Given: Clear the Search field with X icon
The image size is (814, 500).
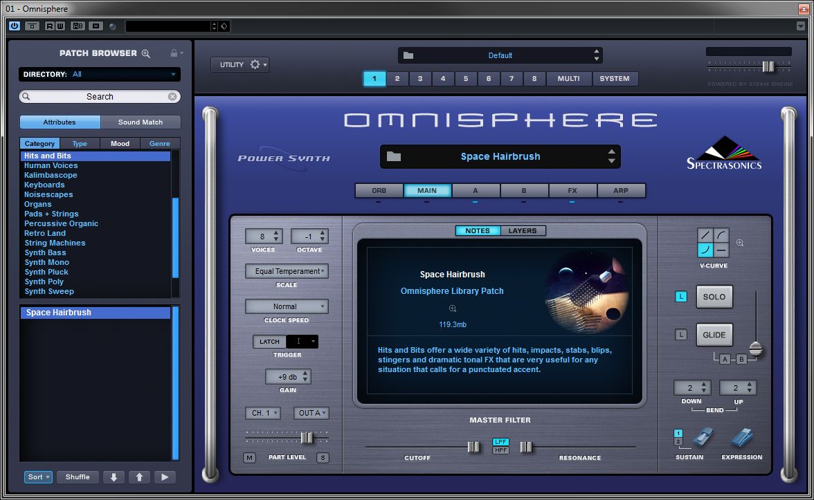Looking at the screenshot, I should point(172,97).
